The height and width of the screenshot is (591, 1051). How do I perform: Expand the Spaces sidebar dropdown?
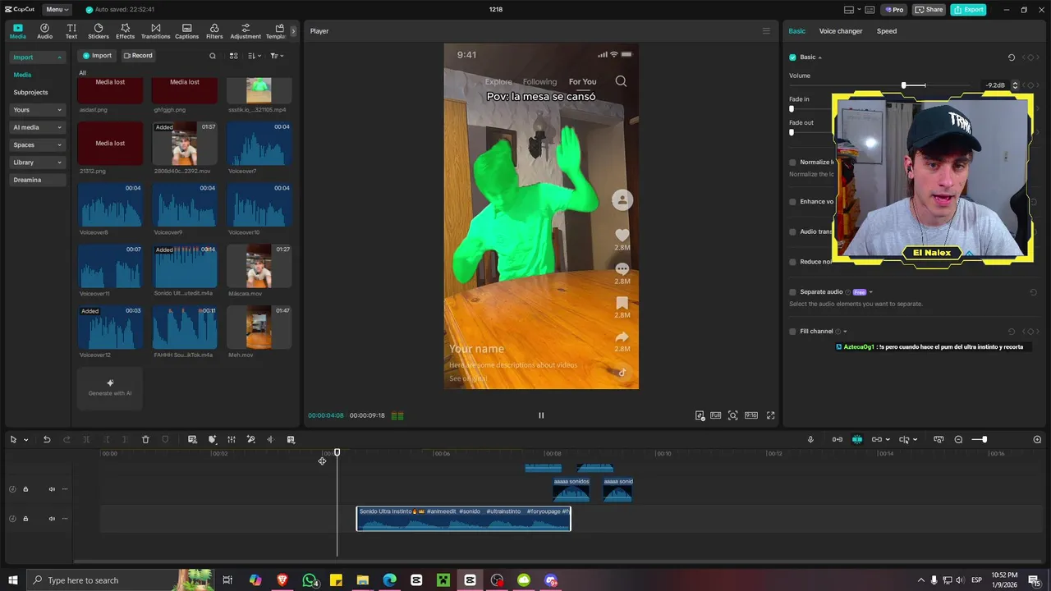click(x=37, y=144)
